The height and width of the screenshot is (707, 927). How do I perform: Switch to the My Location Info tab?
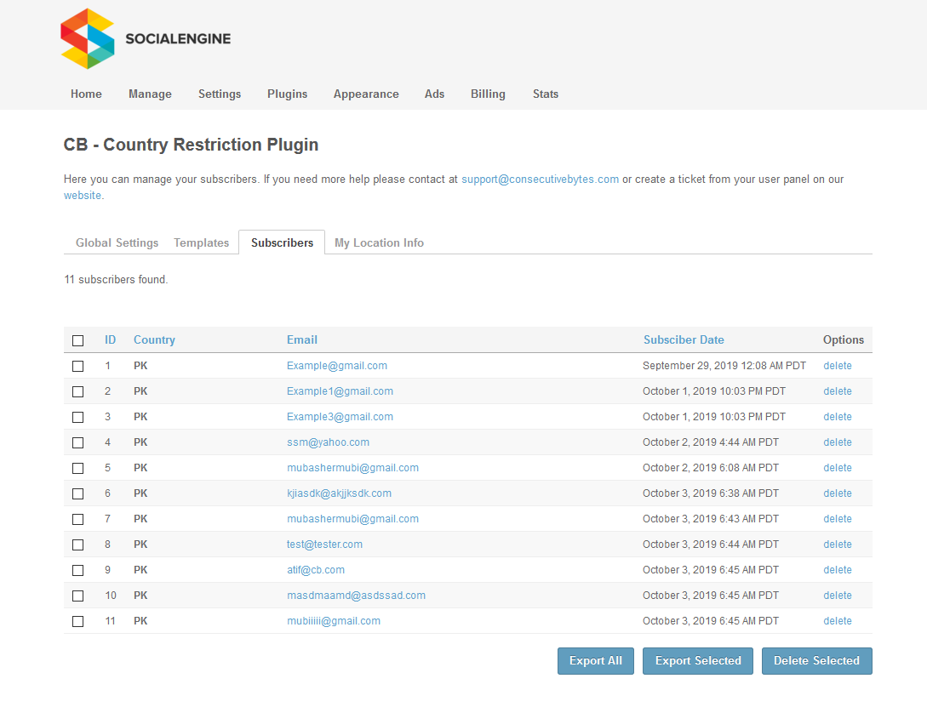[x=379, y=243]
